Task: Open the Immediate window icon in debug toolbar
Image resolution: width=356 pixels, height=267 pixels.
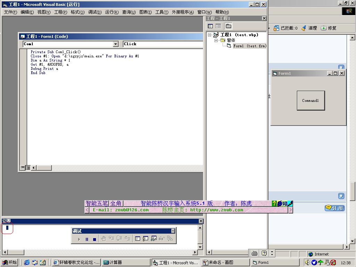Action: pyautogui.click(x=145, y=238)
